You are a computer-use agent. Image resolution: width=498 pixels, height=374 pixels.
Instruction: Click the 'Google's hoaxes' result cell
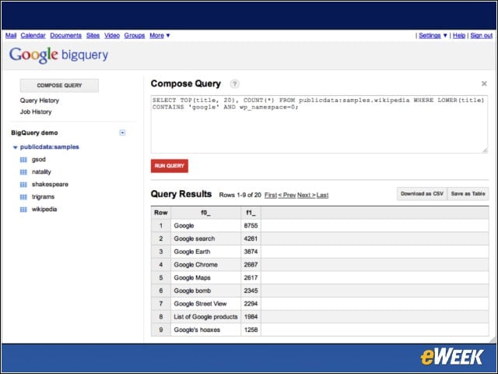click(x=205, y=330)
